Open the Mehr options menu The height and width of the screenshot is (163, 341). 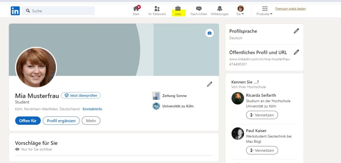pyautogui.click(x=91, y=121)
